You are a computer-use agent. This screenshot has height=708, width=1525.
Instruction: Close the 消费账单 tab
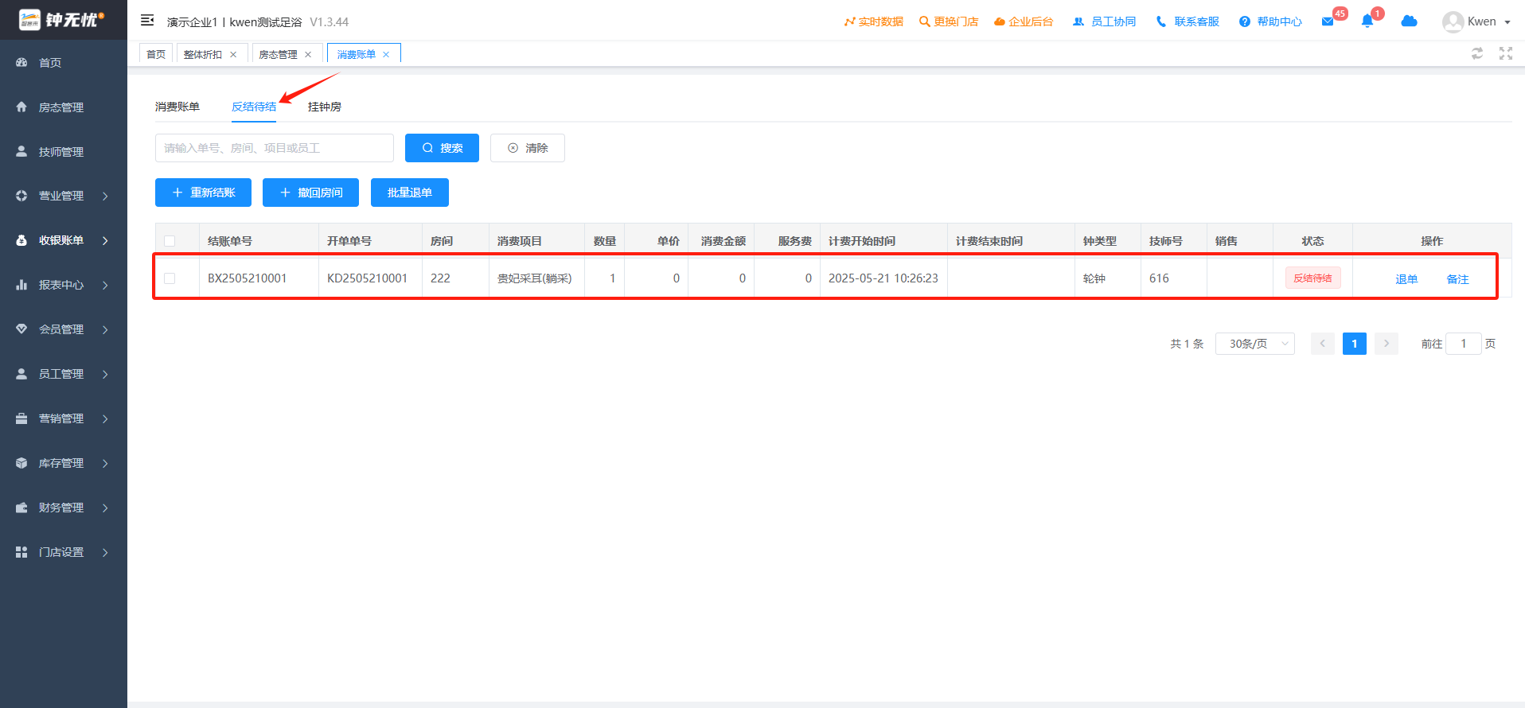tap(386, 55)
